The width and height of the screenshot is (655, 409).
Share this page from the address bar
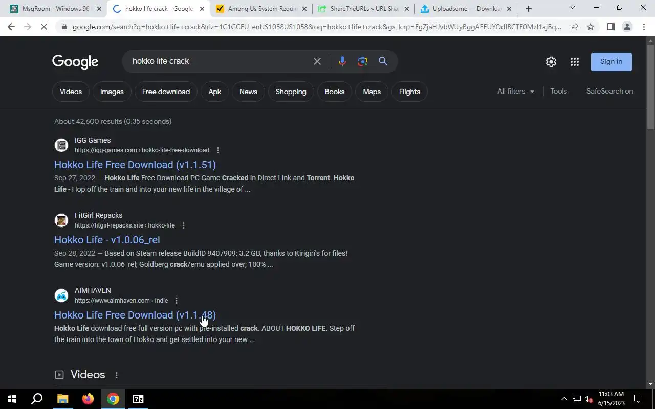574,27
